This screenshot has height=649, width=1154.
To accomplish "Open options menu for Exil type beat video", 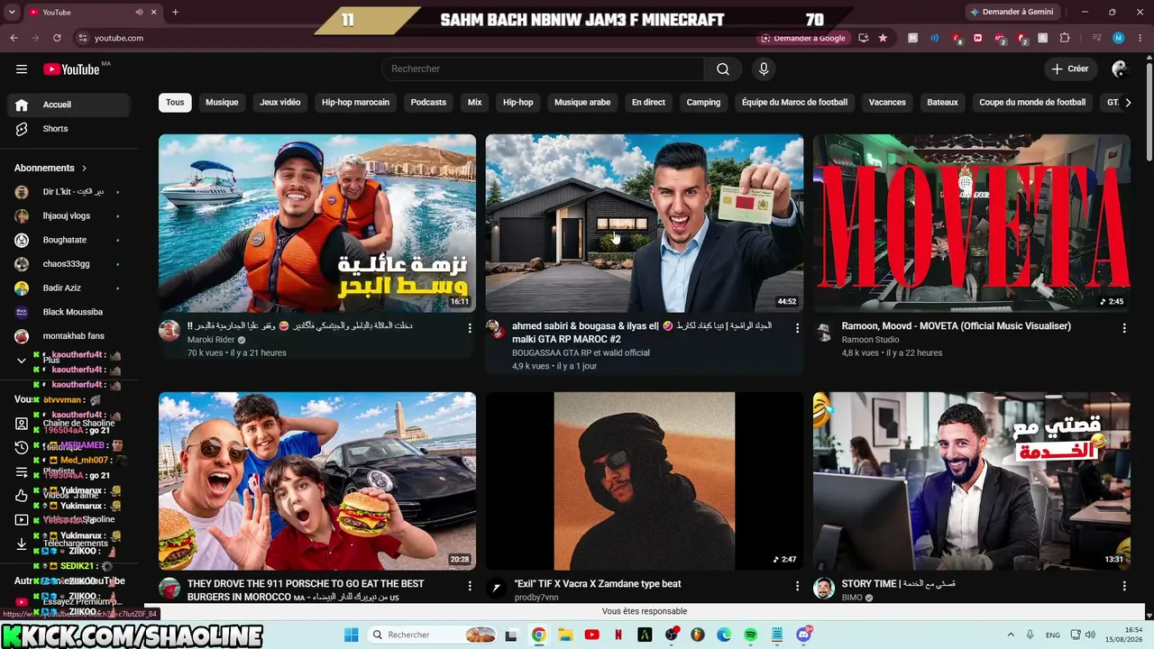I will pyautogui.click(x=797, y=586).
